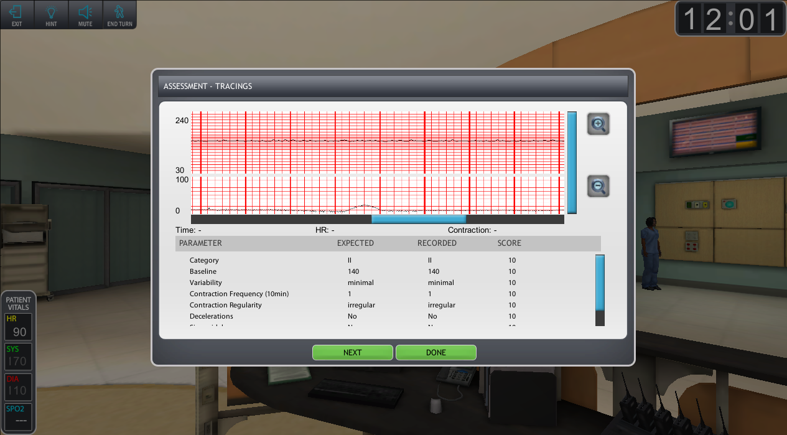Zoom in on the tracing graph
The width and height of the screenshot is (787, 435).
[598, 124]
